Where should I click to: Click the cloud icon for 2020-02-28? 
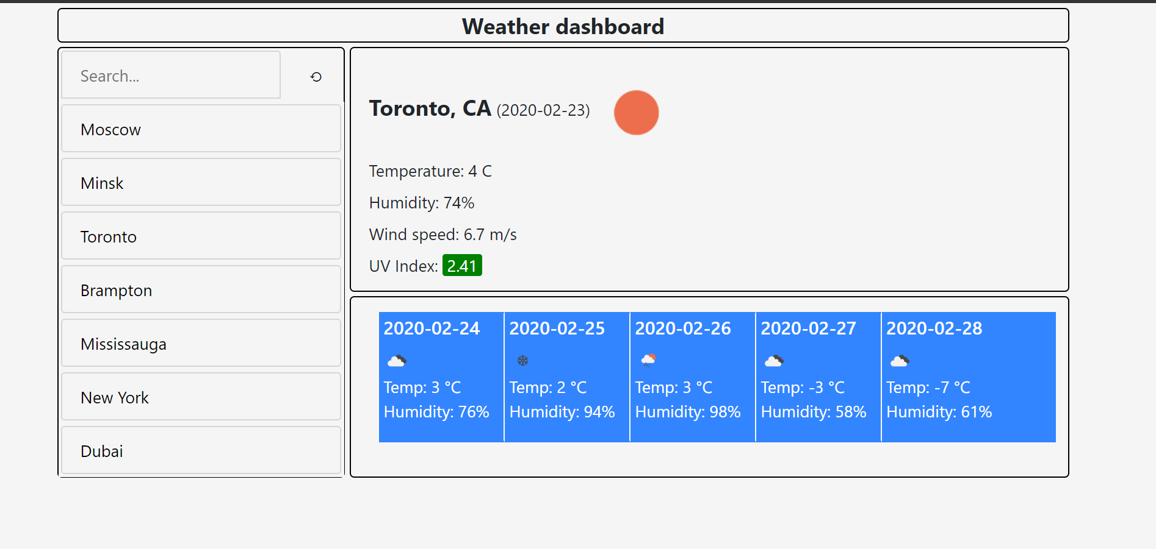pyautogui.click(x=900, y=361)
